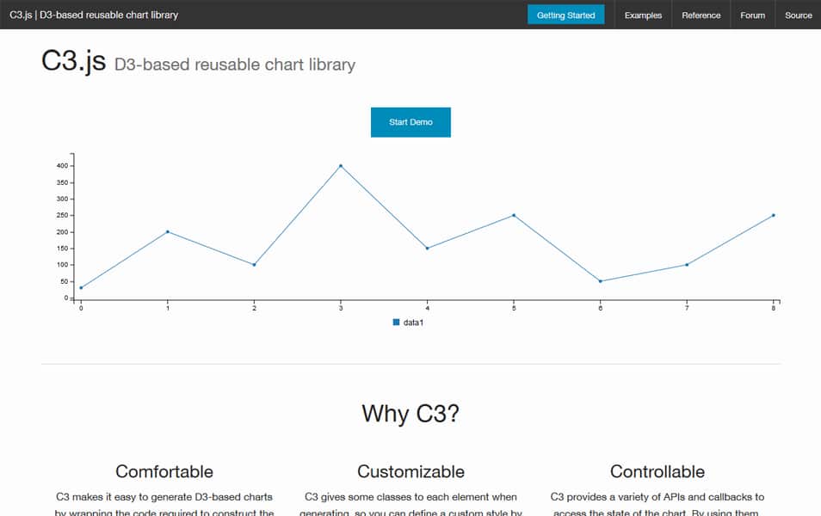This screenshot has height=516, width=821.
Task: Visit the Forum link
Action: [752, 15]
